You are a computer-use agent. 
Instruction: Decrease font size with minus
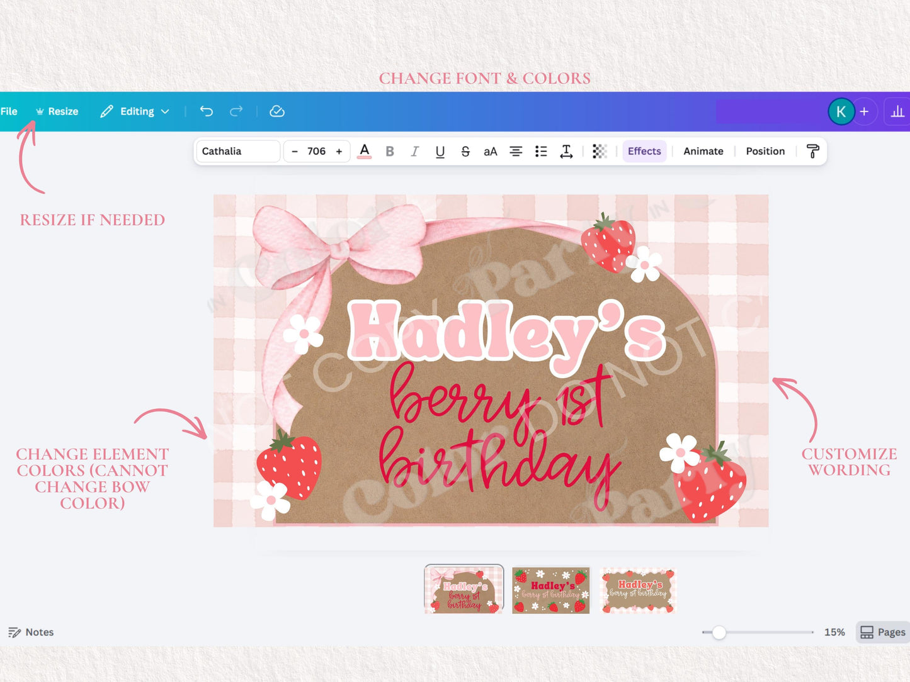pos(294,151)
